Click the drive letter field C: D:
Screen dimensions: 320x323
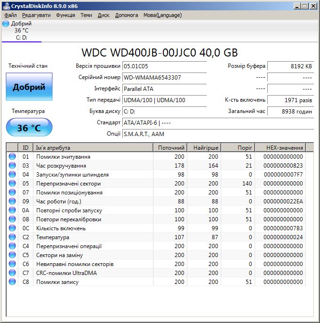click(x=164, y=112)
